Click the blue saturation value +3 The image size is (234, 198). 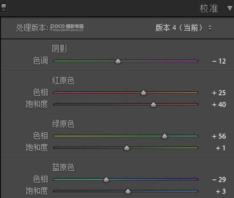[x=220, y=192]
